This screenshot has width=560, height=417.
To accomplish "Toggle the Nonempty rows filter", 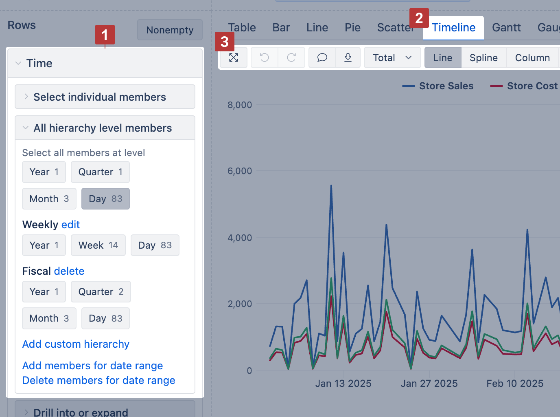I will [x=170, y=30].
